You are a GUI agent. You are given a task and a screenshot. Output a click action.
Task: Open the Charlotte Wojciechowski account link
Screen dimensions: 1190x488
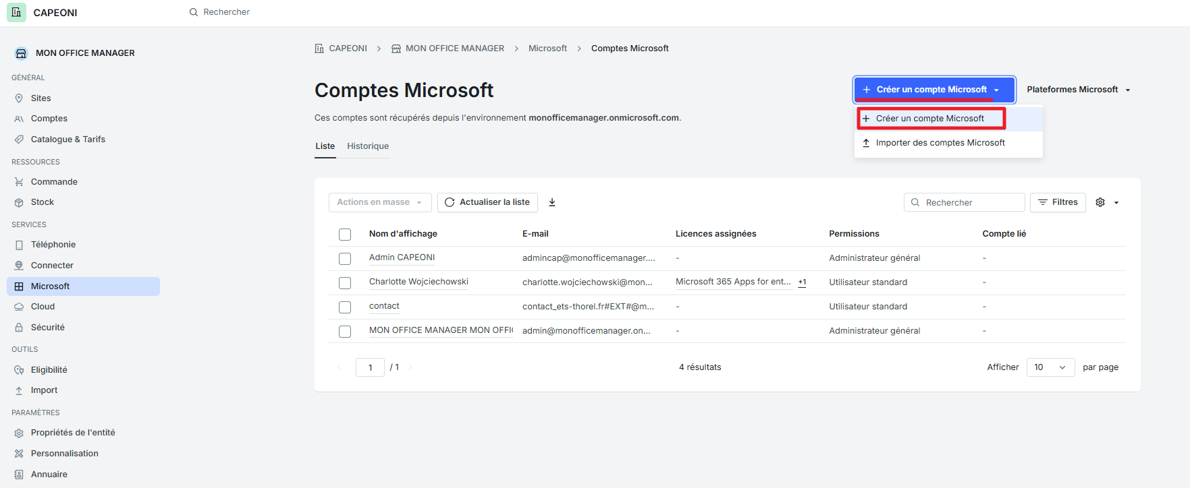coord(418,282)
